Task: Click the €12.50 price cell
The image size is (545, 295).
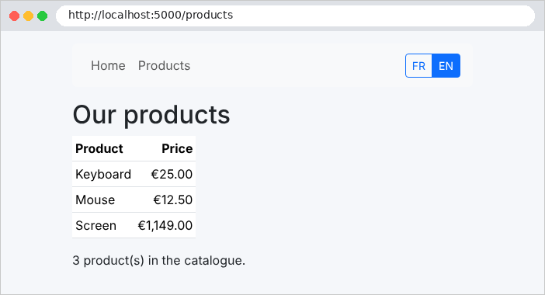Action: click(x=165, y=200)
